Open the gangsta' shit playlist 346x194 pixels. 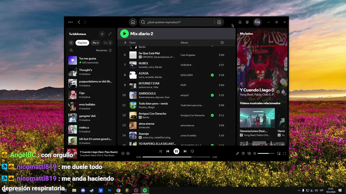point(90,118)
